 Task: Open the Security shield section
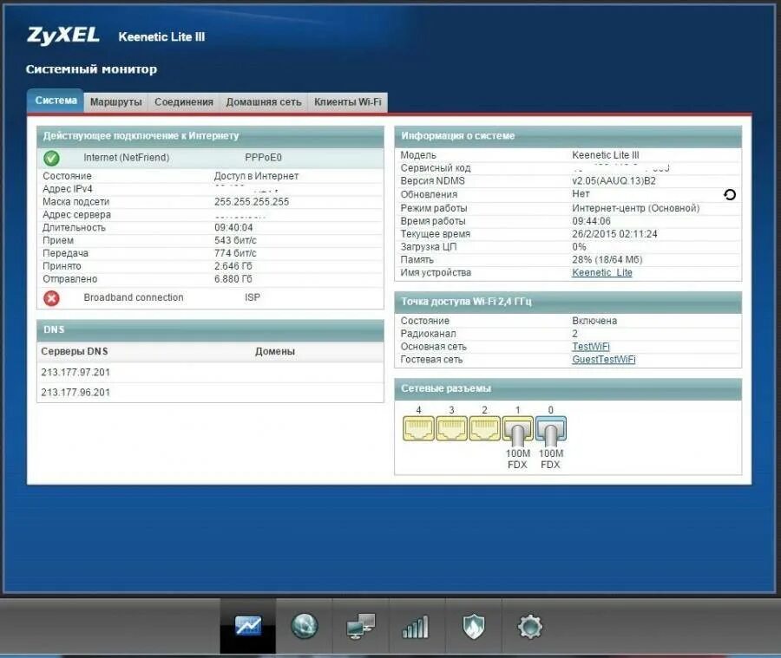473,626
